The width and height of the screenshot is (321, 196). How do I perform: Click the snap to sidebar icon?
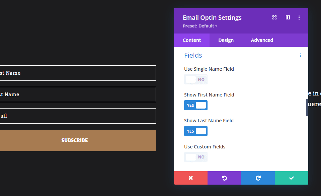click(x=288, y=18)
